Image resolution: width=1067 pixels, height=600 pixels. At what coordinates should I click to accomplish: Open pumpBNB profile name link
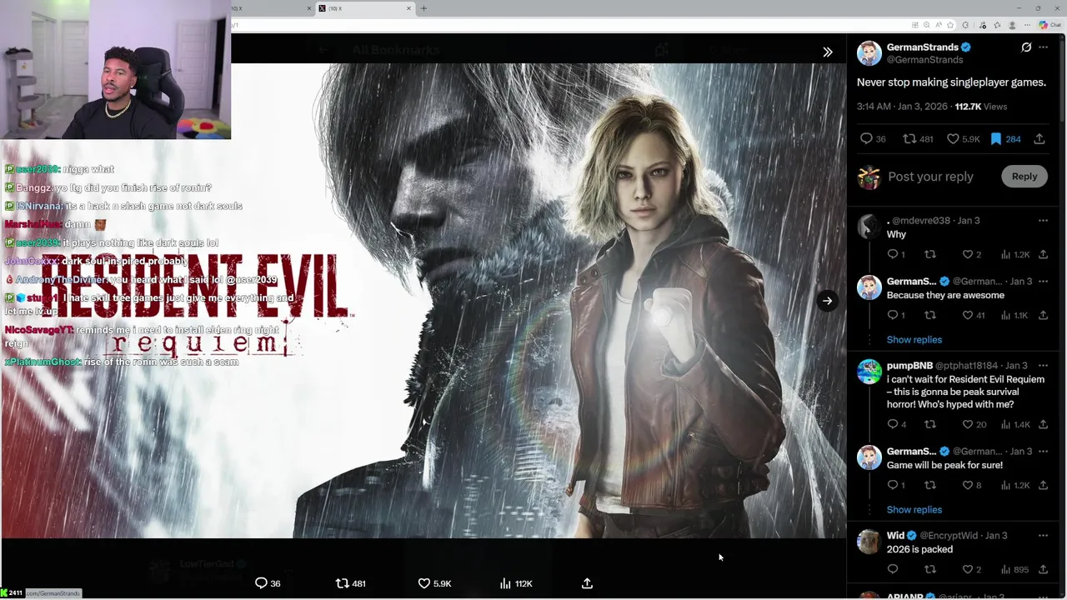coord(909,366)
